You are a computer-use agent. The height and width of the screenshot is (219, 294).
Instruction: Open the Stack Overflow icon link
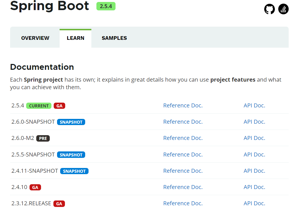pos(283,9)
